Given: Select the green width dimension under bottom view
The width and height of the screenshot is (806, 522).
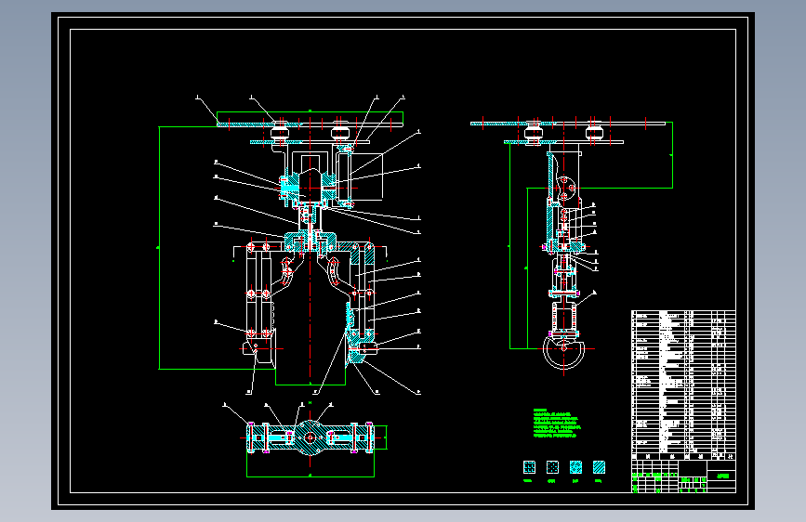Looking at the screenshot, I should [x=311, y=476].
